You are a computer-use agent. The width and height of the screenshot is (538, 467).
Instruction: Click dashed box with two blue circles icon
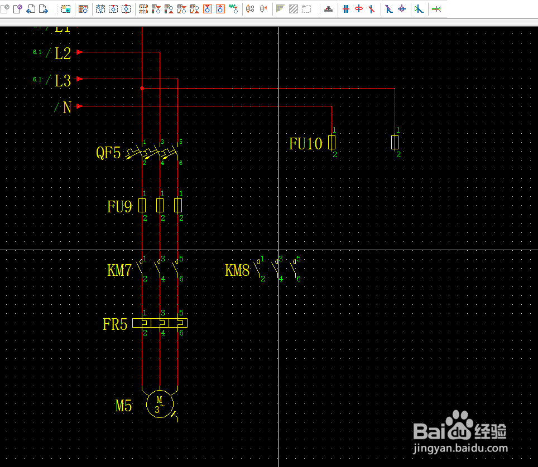coord(100,9)
